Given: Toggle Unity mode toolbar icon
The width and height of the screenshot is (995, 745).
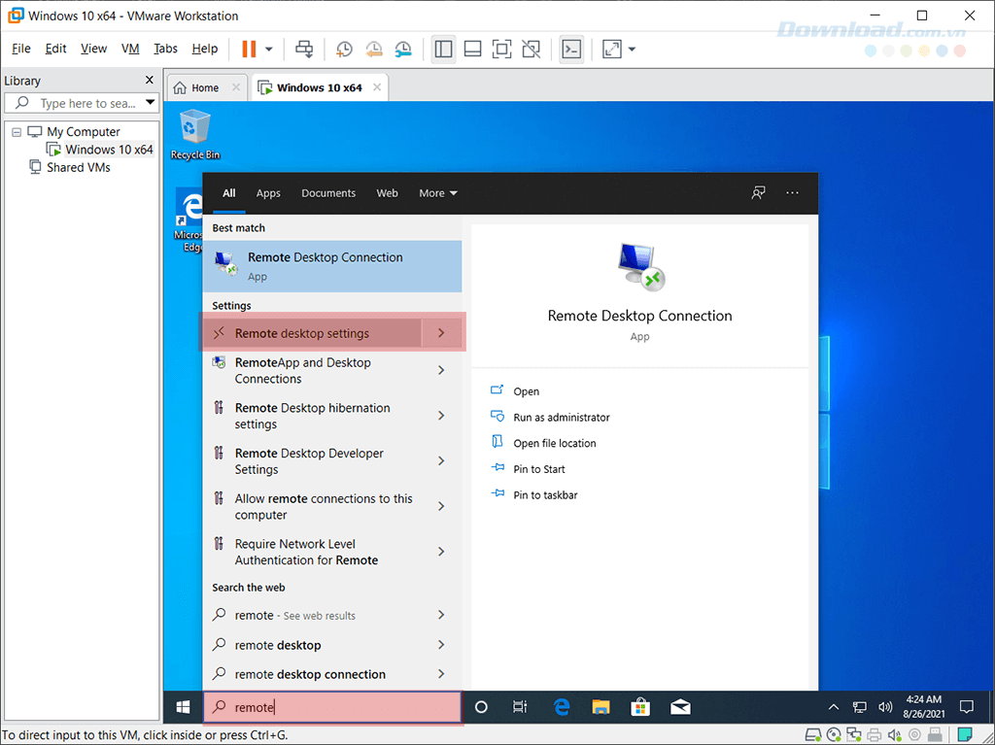Looking at the screenshot, I should 531,49.
